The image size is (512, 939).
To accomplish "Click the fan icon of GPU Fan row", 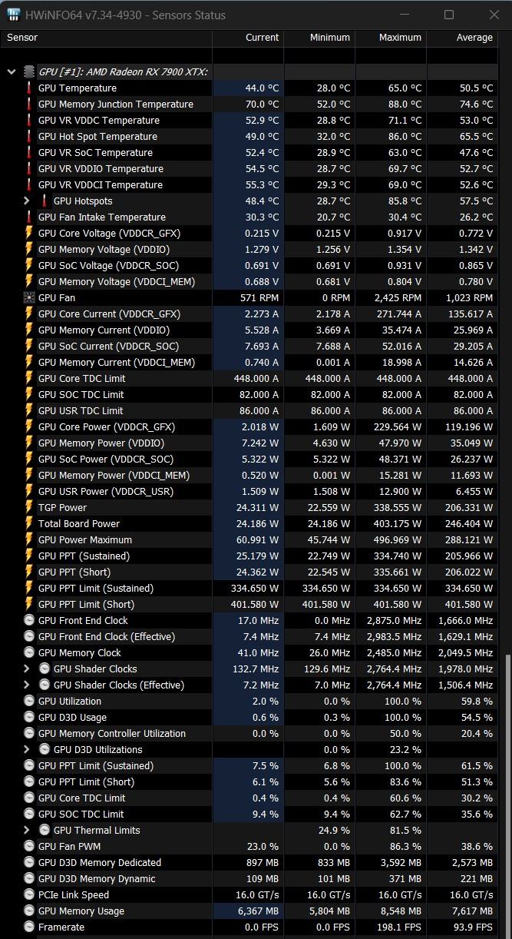I will tap(29, 297).
